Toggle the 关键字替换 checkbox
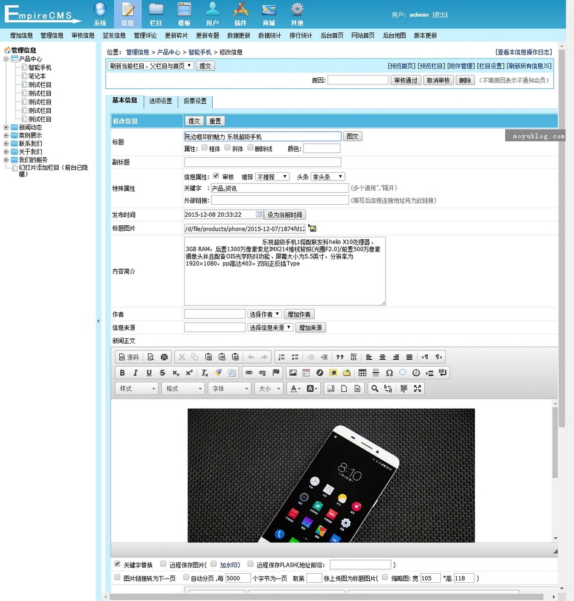 click(117, 564)
